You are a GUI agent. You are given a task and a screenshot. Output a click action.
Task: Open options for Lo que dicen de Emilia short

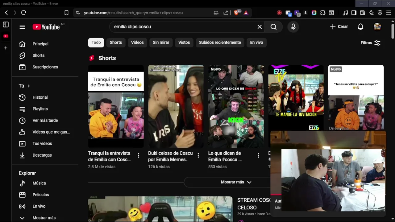pyautogui.click(x=258, y=155)
